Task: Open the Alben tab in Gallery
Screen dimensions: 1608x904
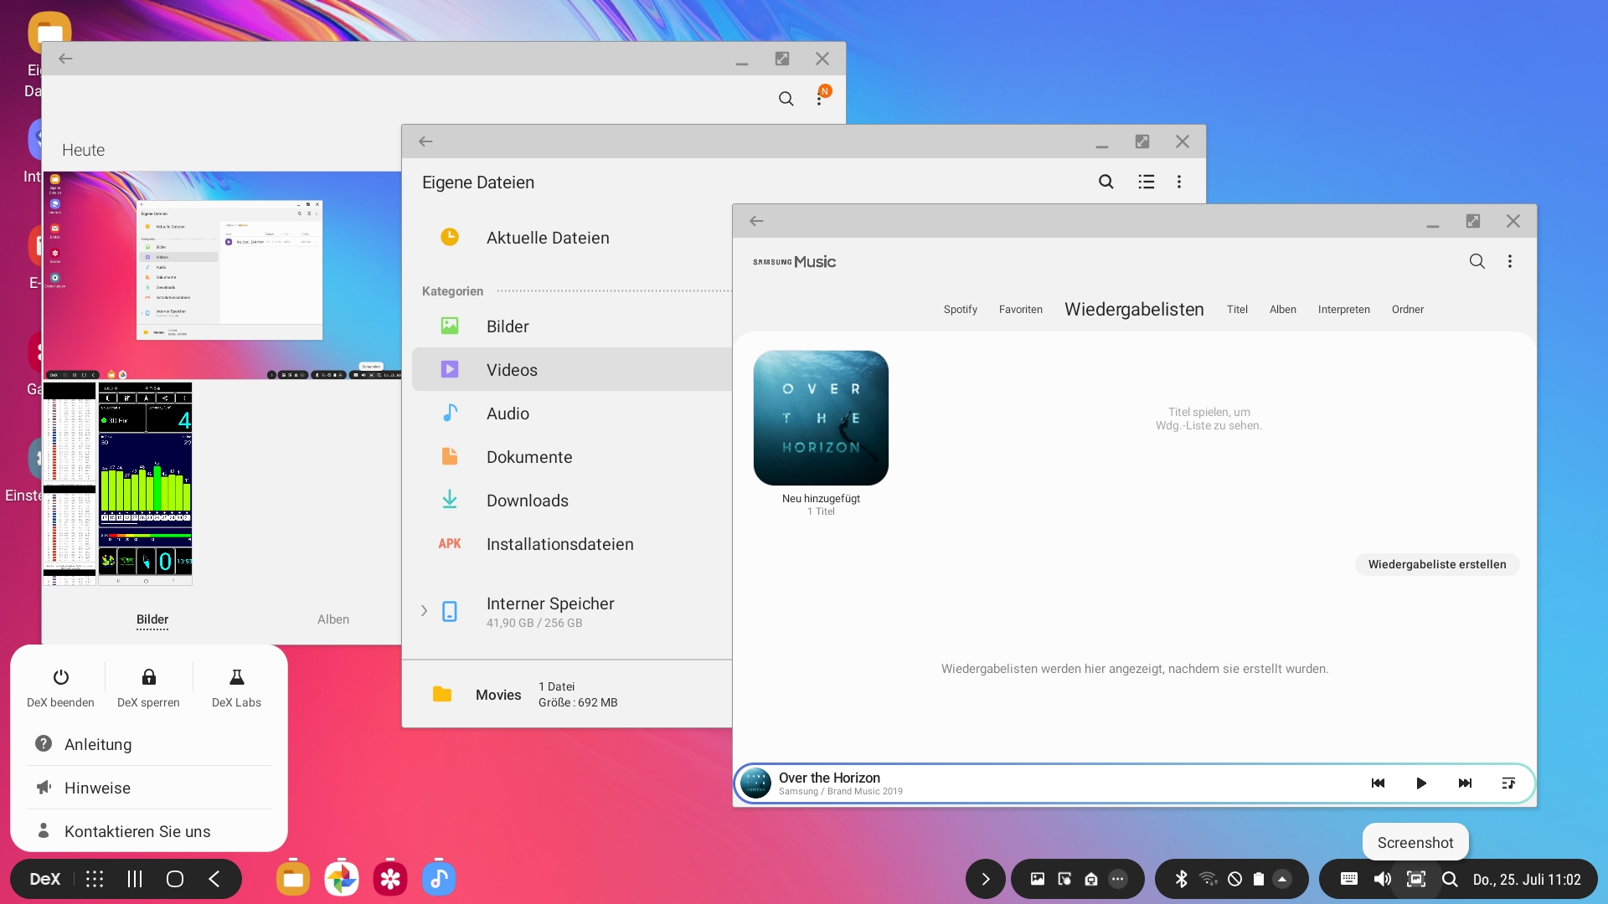Action: [x=332, y=619]
